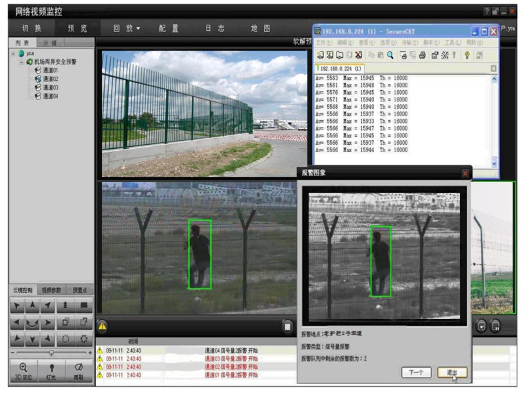
Task: Click the help question mark icon in SecureCRT
Action: click(x=467, y=55)
